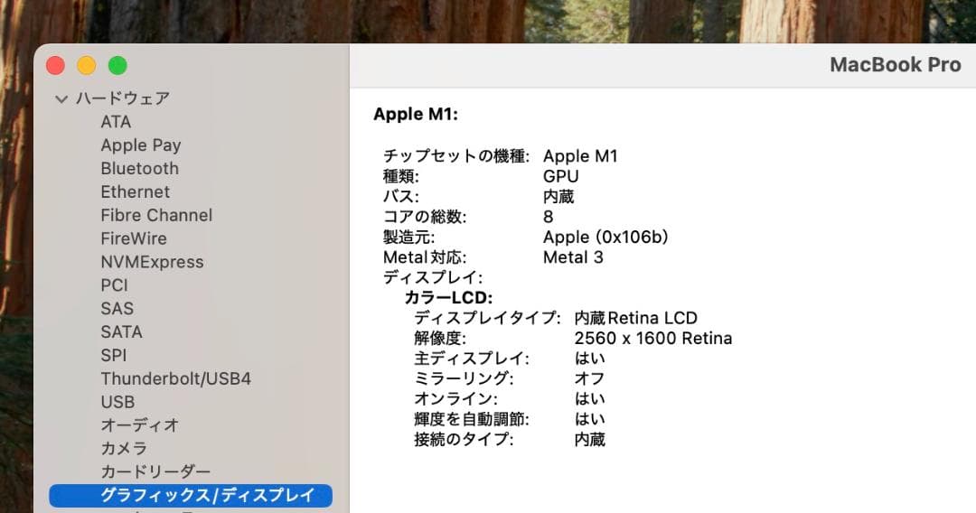Open Fibre Channel in the sidebar

pos(156,215)
